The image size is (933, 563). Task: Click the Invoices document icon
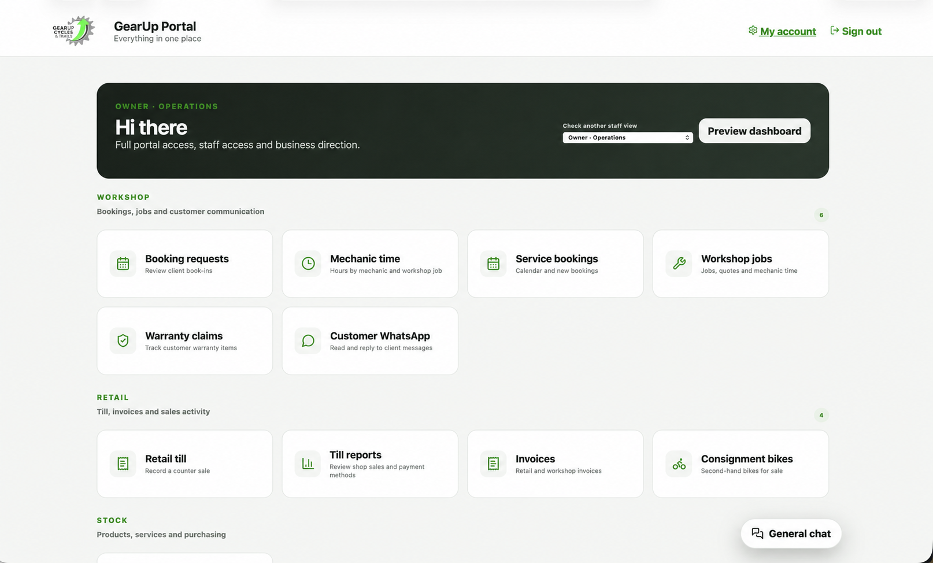(493, 464)
